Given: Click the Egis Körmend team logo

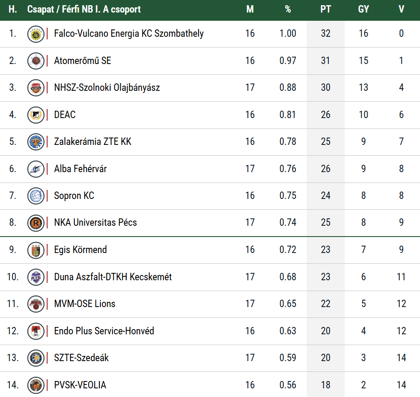Looking at the screenshot, I should click(35, 250).
